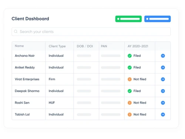Click orange Not filed icon for Tabish Lal
The height and width of the screenshot is (139, 185).
[x=129, y=115]
